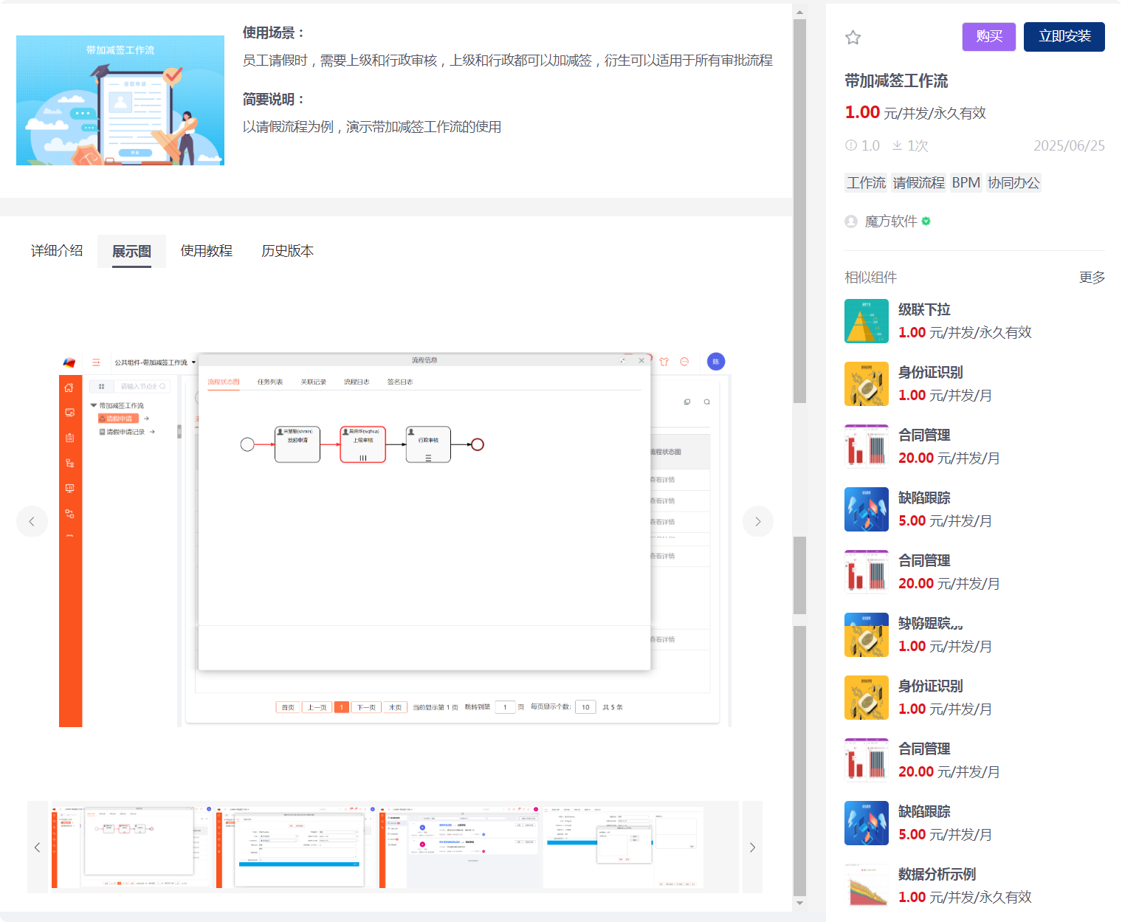
Task: Select the first thumbnail showing the flow diagram
Action: 131,847
